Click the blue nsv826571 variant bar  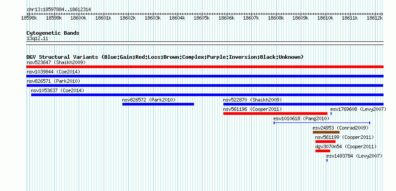point(205,85)
